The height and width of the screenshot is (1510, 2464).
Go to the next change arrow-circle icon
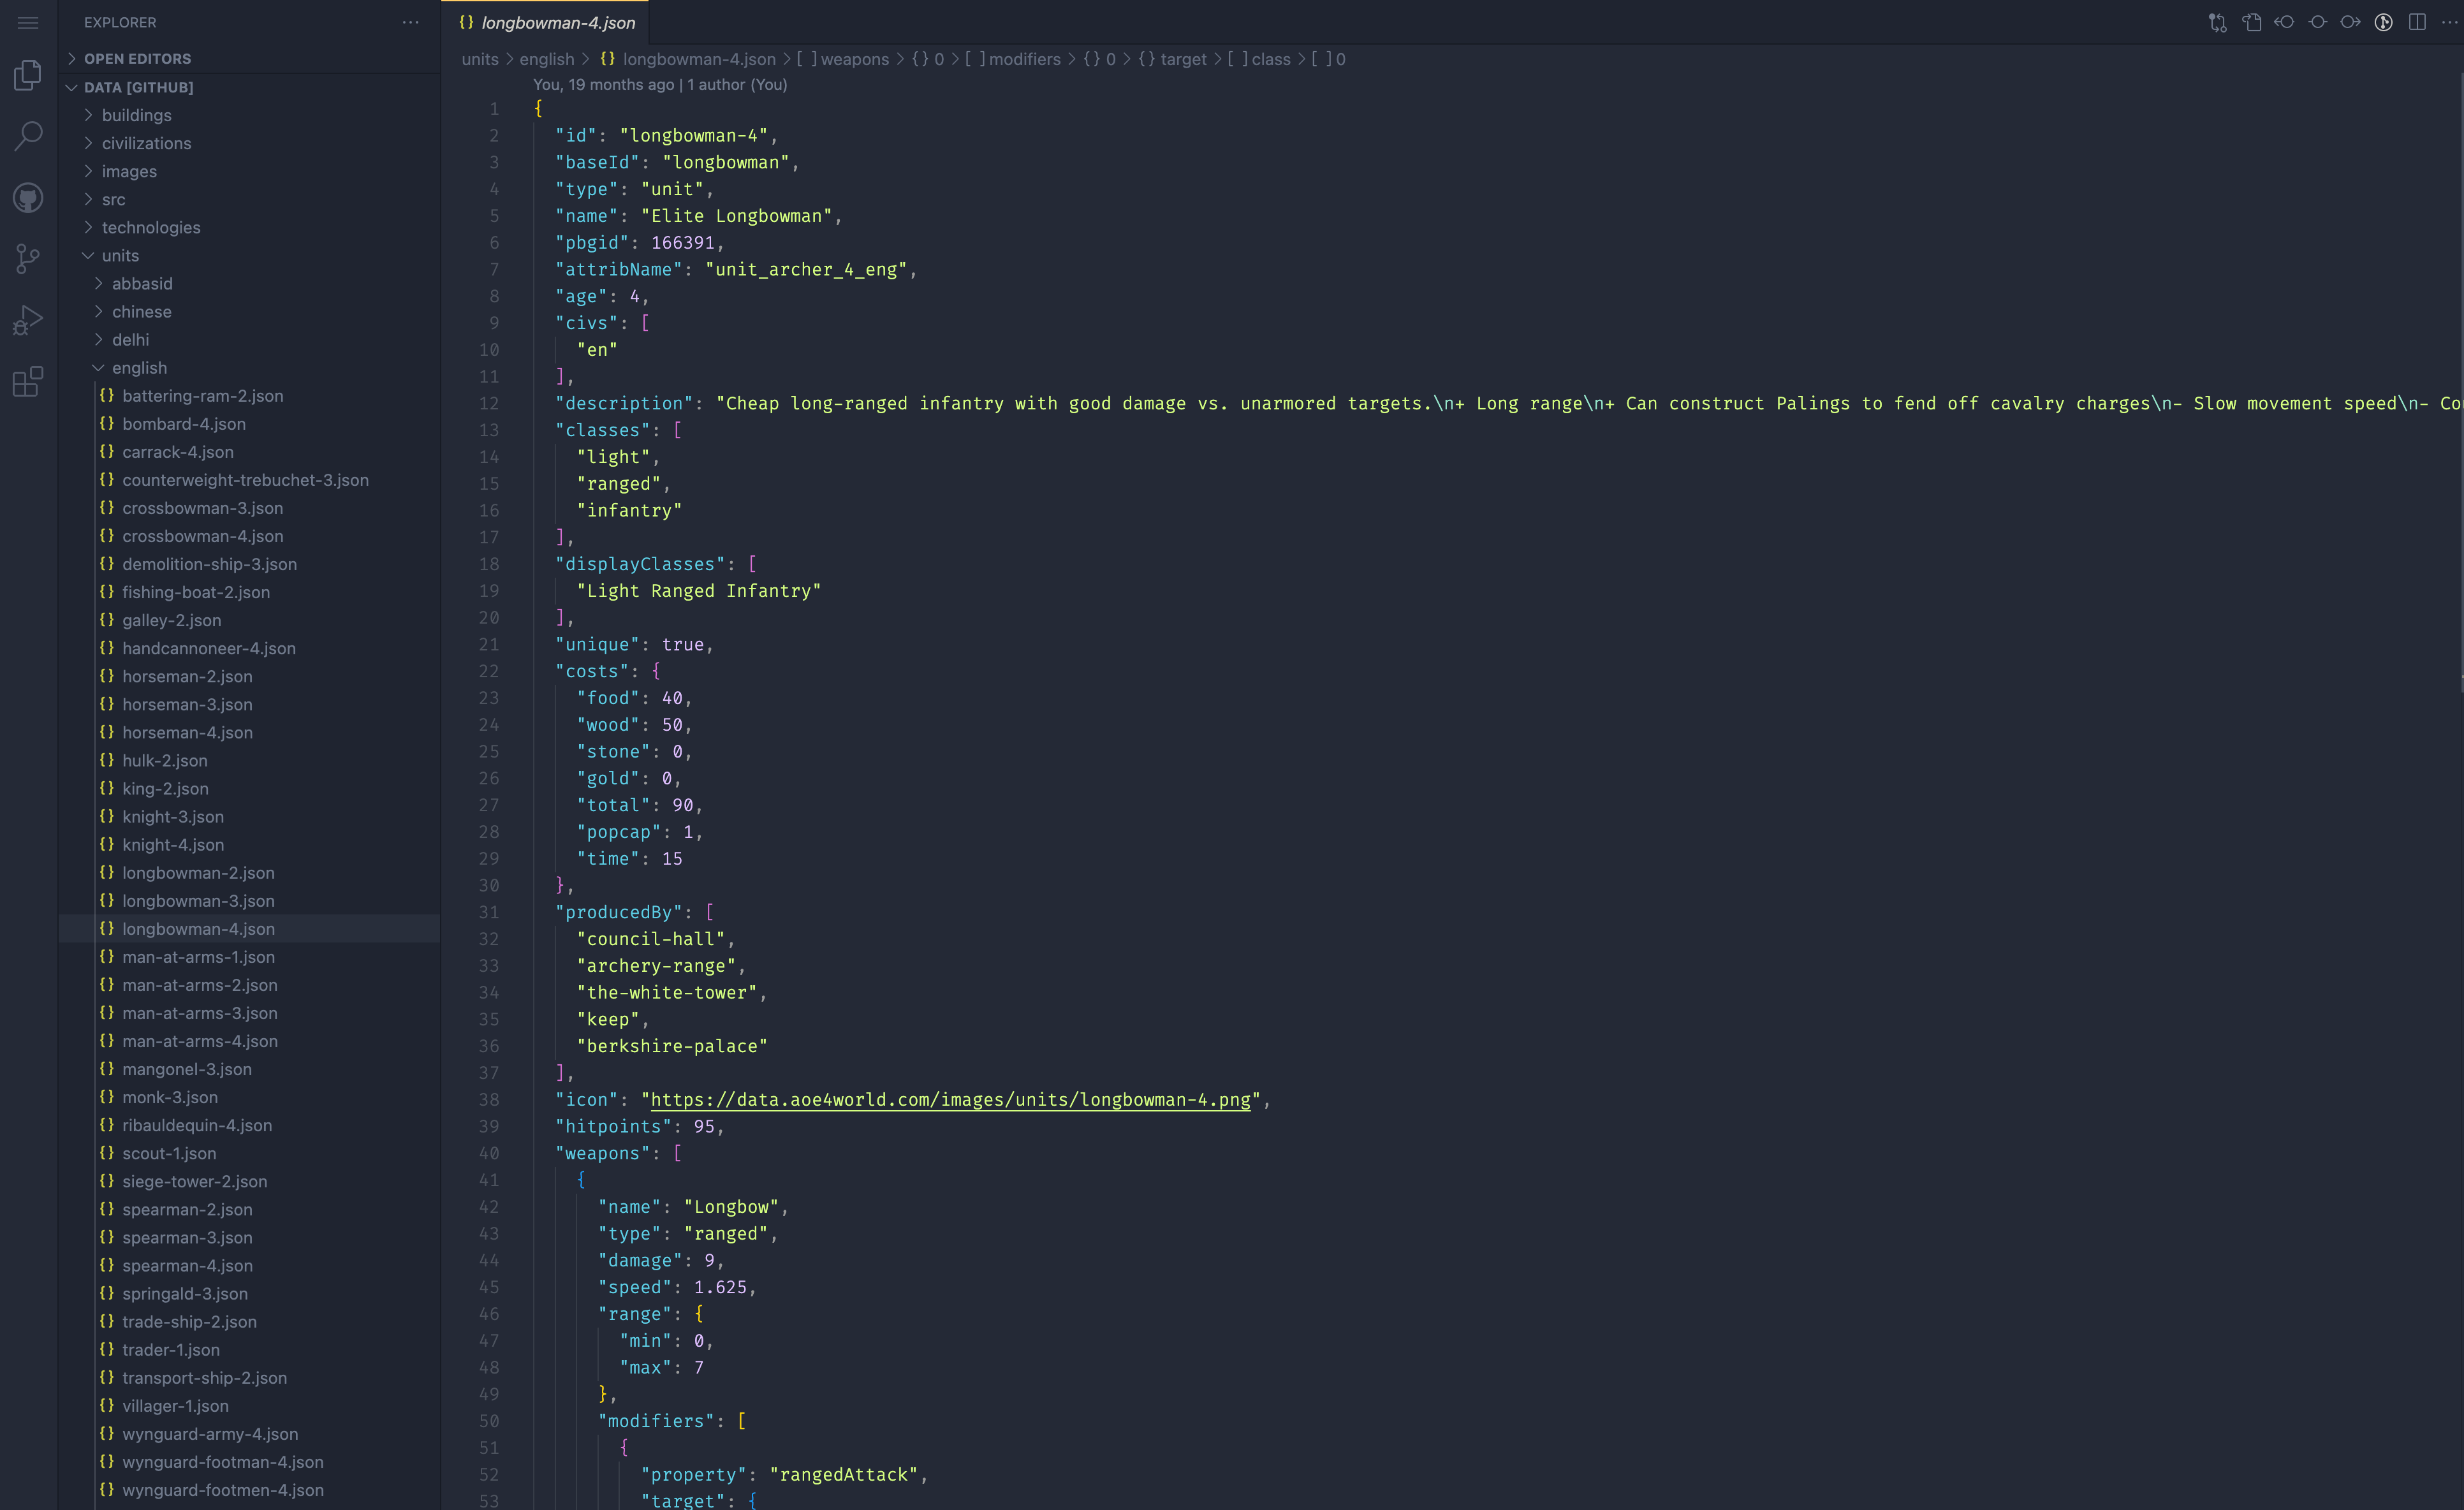2350,22
